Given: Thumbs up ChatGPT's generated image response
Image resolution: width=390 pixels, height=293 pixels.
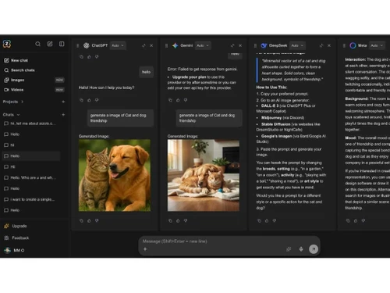Looking at the screenshot, I should tap(89, 220).
